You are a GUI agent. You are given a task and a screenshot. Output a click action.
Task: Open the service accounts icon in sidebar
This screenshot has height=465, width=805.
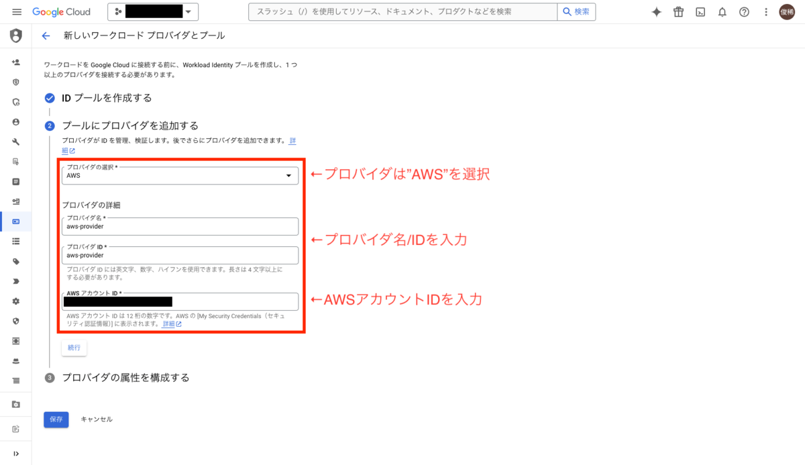tap(16, 201)
